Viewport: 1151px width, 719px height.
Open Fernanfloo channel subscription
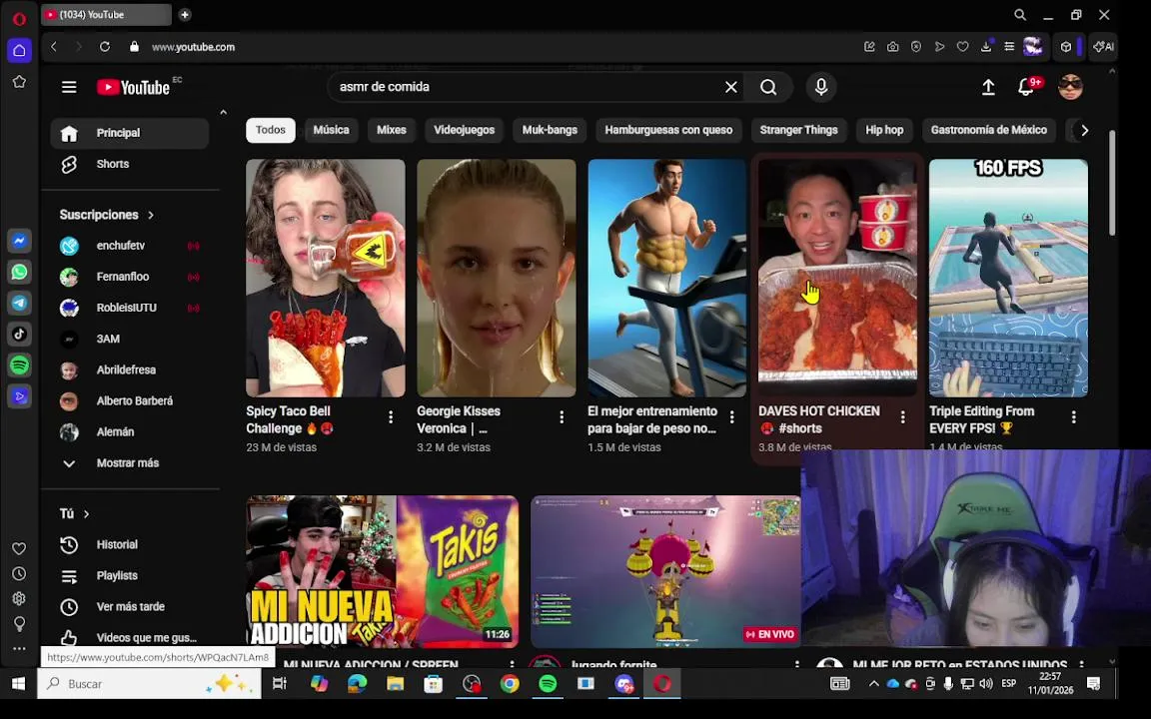130,277
